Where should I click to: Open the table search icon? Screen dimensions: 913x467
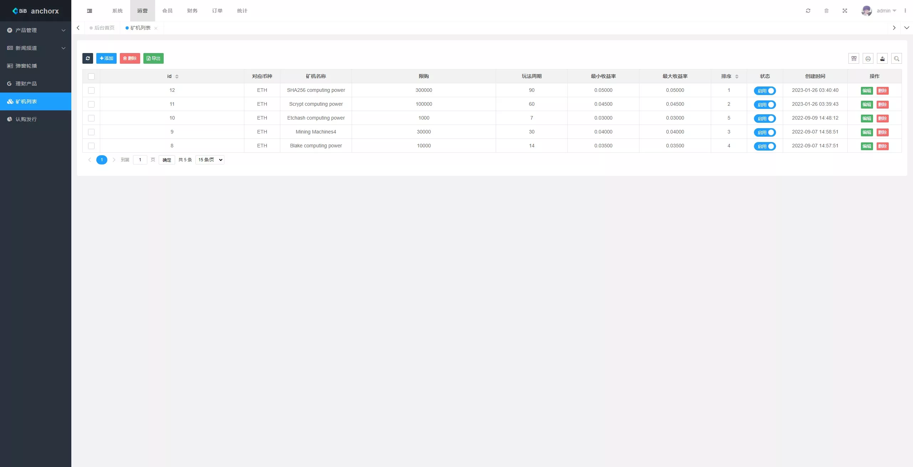[896, 58]
